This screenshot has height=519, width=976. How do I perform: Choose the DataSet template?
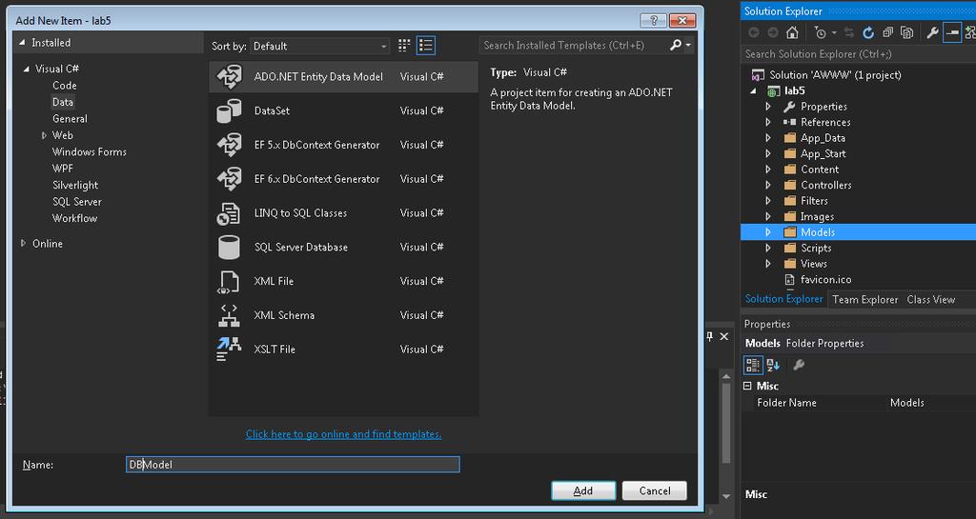(343, 110)
